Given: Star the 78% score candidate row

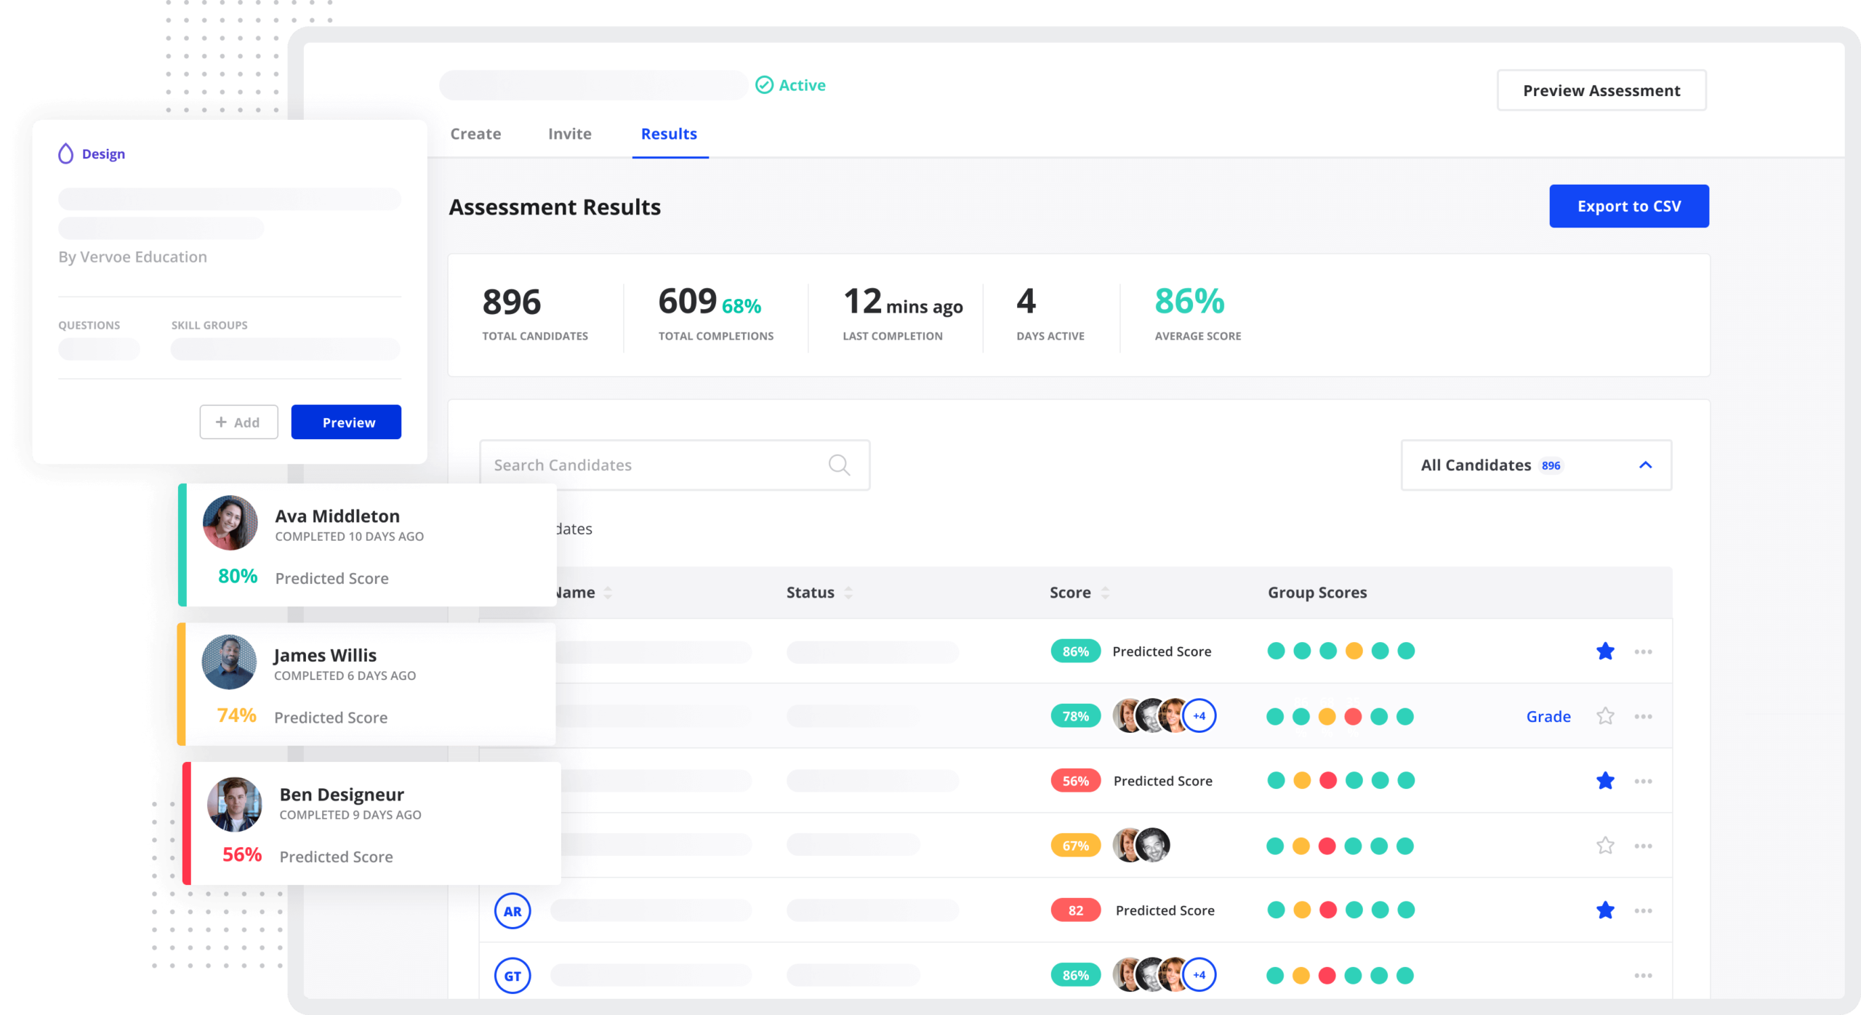Looking at the screenshot, I should tap(1605, 716).
